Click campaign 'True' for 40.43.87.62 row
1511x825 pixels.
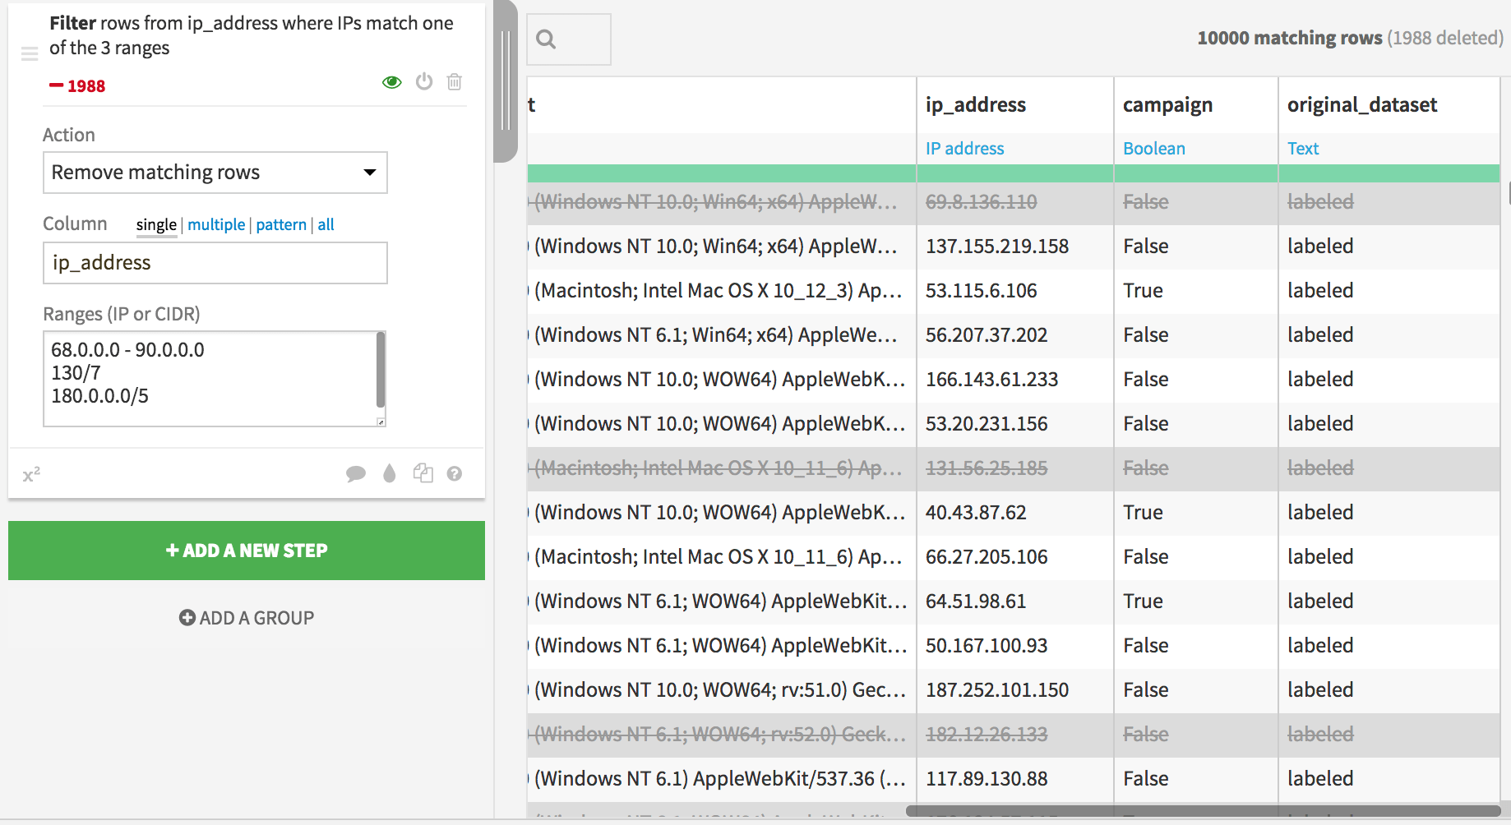[x=1143, y=513]
